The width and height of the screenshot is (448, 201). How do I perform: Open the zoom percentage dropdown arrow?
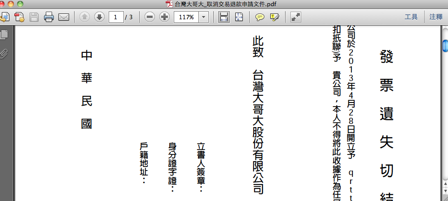coord(203,17)
